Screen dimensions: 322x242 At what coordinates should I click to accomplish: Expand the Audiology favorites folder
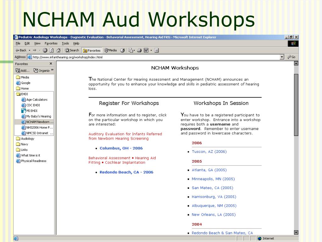click(x=25, y=139)
